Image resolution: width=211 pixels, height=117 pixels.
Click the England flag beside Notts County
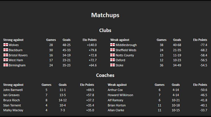[x=112, y=55]
